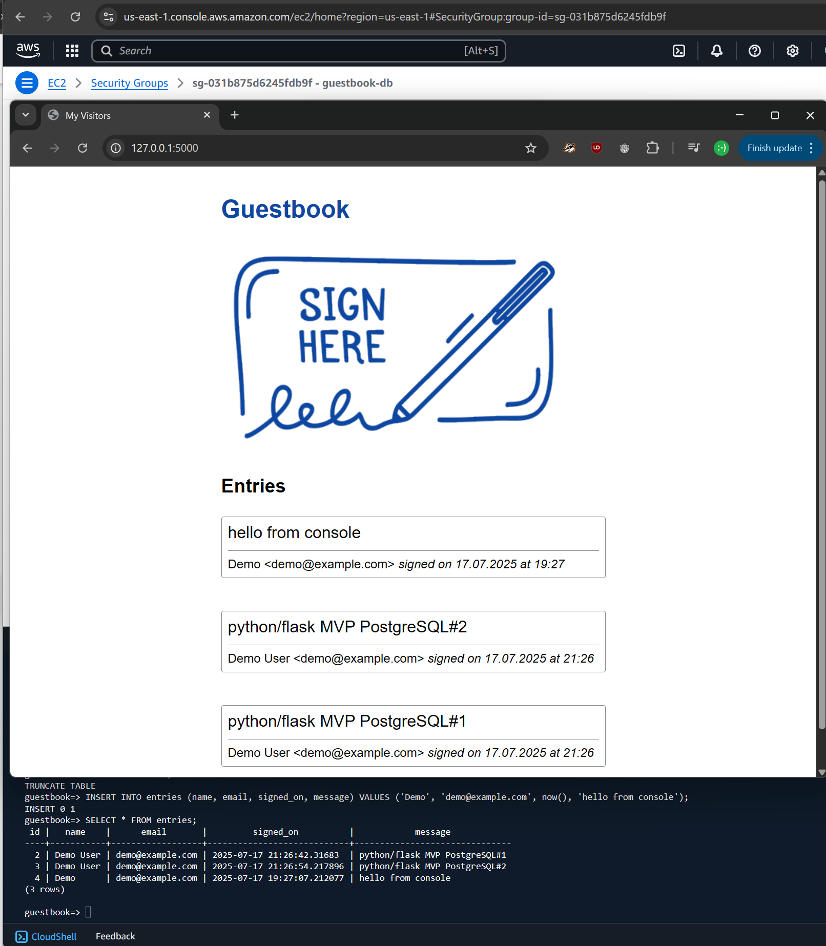This screenshot has height=946, width=826.
Task: Expand the tab search dropdown chevron
Action: (26, 115)
